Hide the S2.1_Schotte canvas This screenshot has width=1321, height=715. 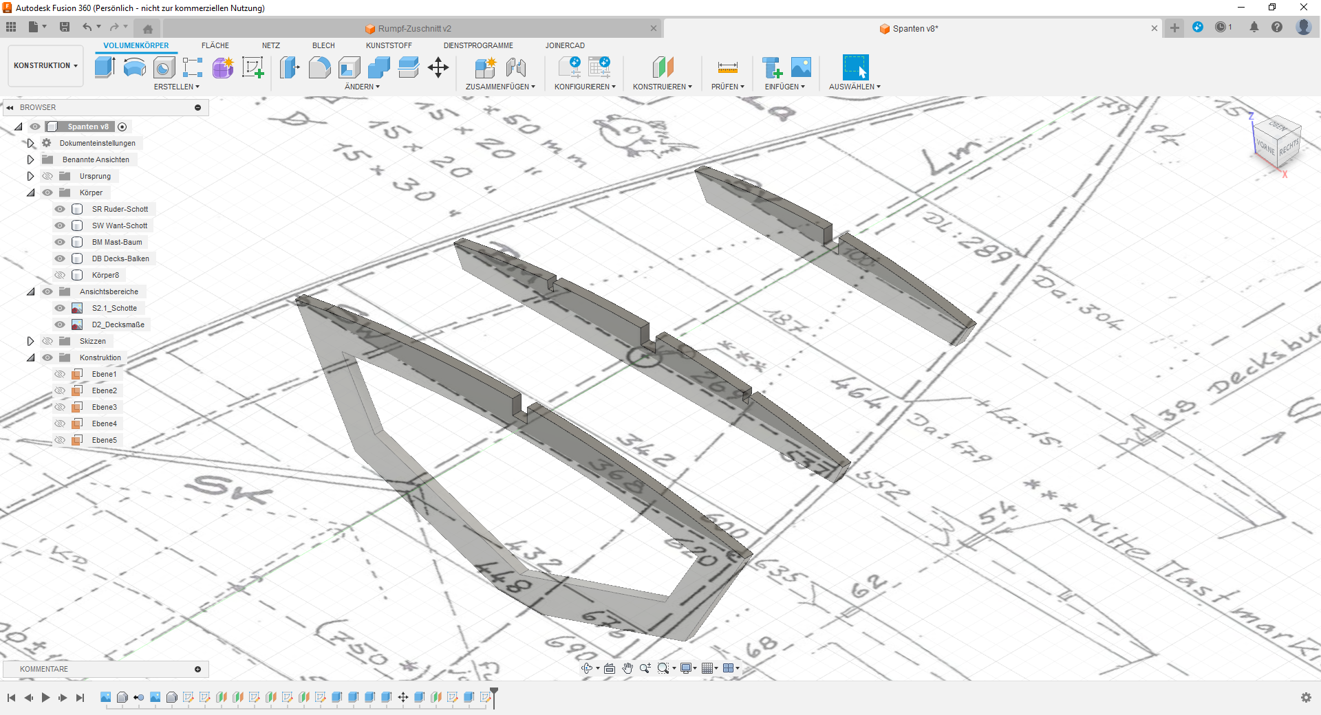60,308
